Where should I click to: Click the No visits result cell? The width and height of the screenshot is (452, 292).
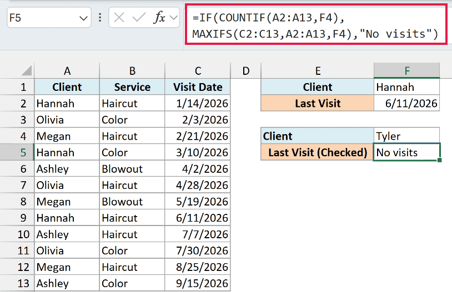point(406,152)
